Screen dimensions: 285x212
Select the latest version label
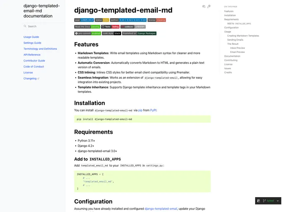[x=270, y=201]
